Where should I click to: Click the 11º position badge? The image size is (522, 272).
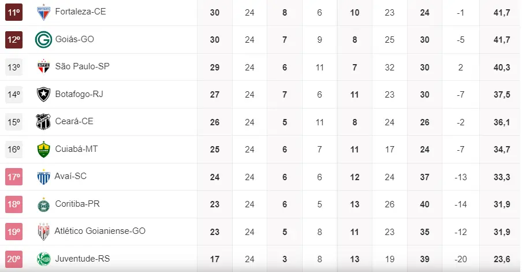point(14,12)
